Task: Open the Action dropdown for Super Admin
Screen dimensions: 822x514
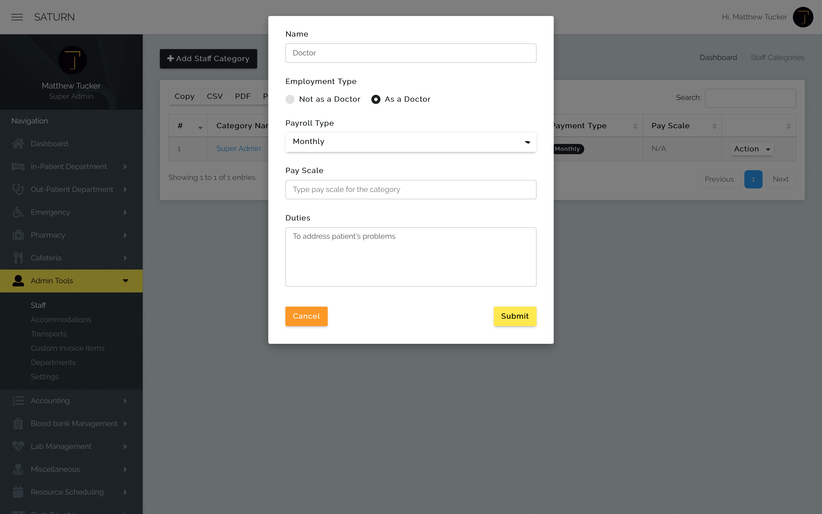Action: pos(752,149)
